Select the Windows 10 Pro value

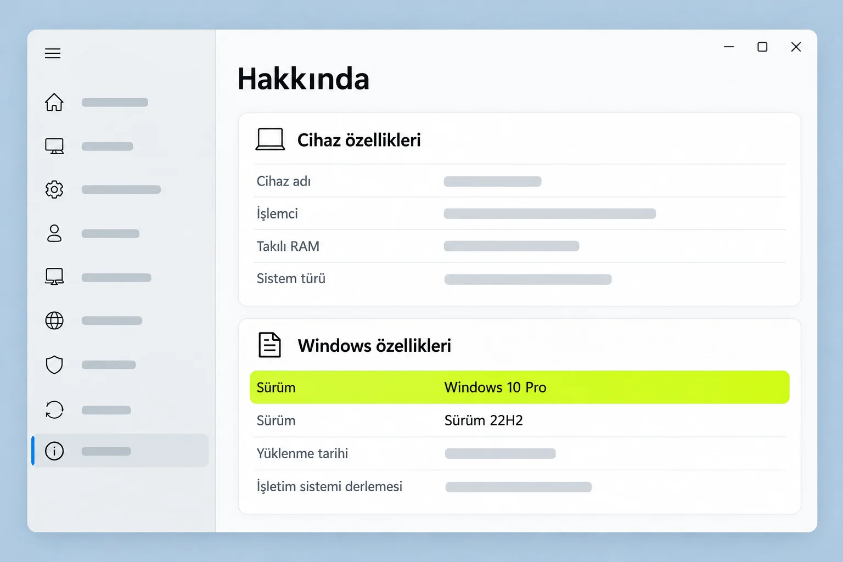click(x=496, y=387)
